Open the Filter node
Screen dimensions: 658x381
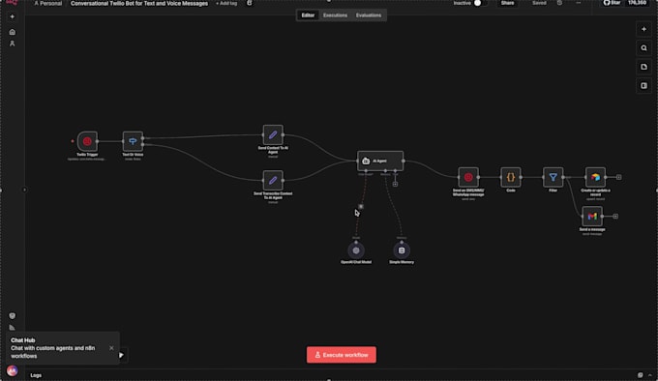click(553, 177)
